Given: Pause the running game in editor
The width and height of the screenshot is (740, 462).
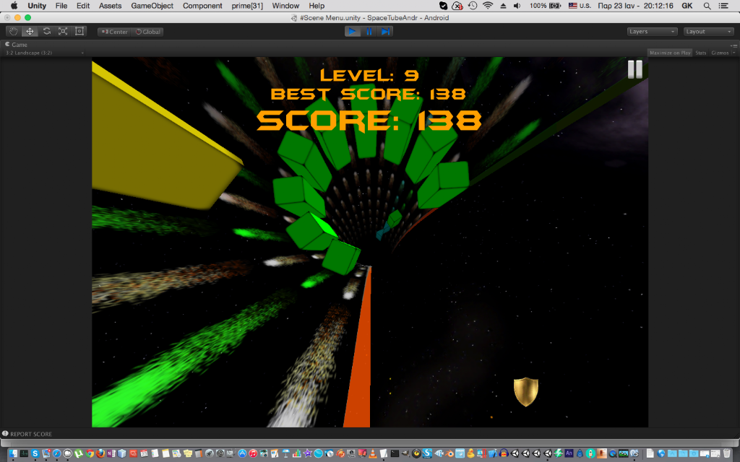Looking at the screenshot, I should [369, 31].
